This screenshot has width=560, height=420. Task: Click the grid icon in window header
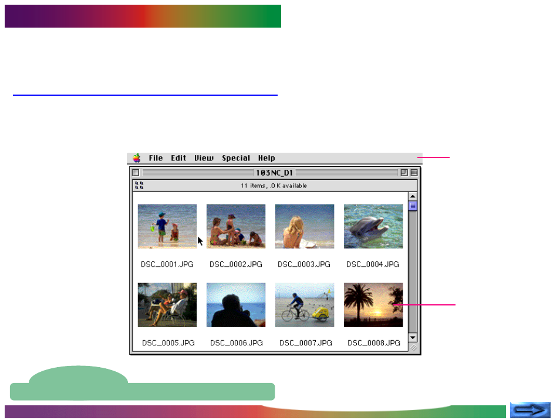(x=139, y=185)
